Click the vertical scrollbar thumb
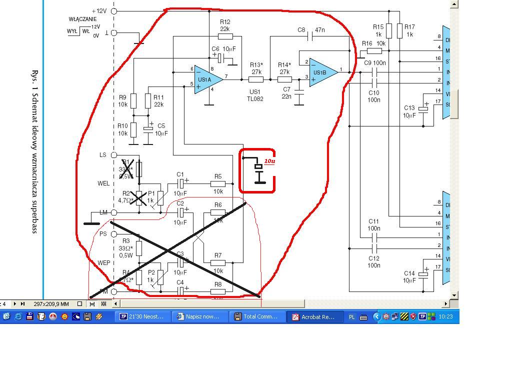Screen dimensions: 512x384 click(454, 104)
